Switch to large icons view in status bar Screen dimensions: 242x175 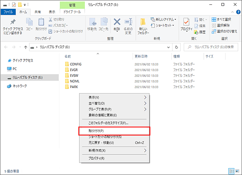236,171
